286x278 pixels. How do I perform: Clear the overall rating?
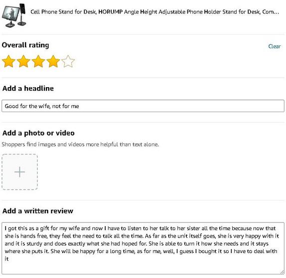(x=275, y=46)
